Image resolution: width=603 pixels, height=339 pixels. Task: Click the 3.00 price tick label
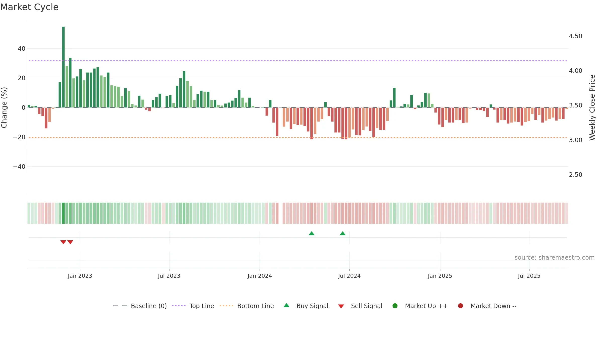pos(576,140)
